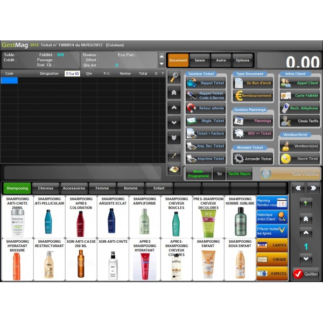Add Shampooing Doux Enfant product
323x323 pixels.
tap(240, 259)
